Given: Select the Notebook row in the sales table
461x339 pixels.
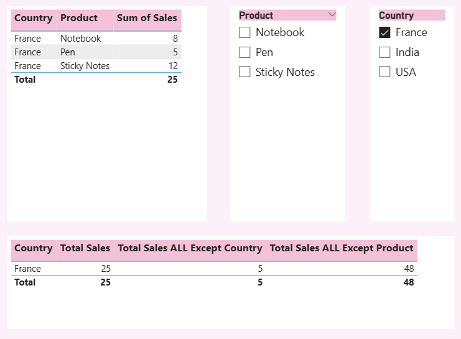Looking at the screenshot, I should coord(80,39).
